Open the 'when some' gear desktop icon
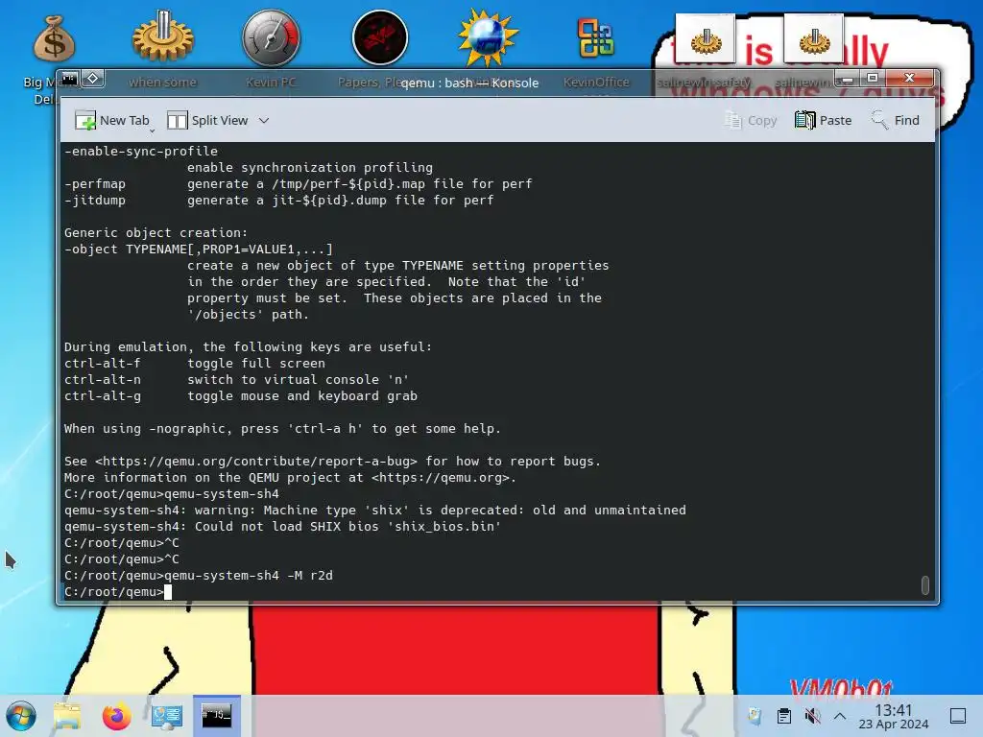This screenshot has height=737, width=983. pyautogui.click(x=162, y=37)
